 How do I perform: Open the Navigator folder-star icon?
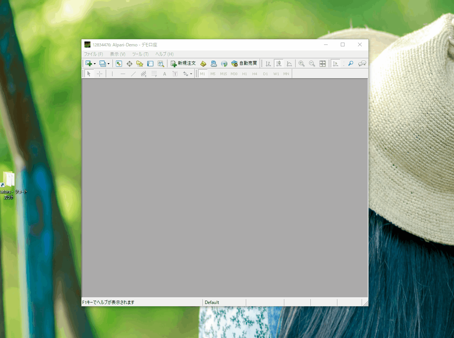click(x=140, y=64)
